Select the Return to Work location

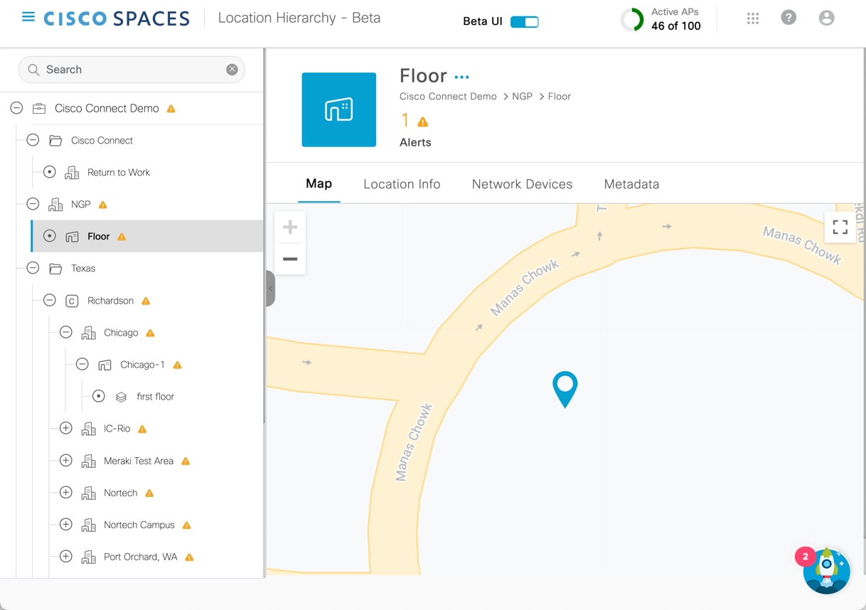119,172
